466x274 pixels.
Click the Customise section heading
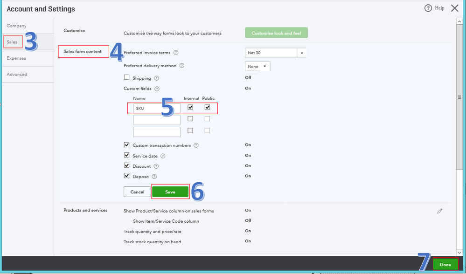(74, 31)
